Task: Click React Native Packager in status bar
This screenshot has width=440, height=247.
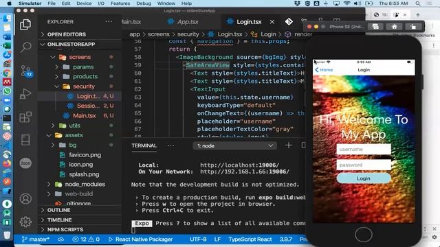Action: click(140, 239)
